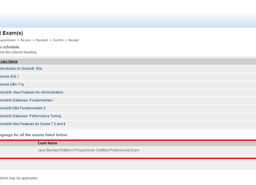Screen dimensions: 256x185
Task: Click the Receipt step in the breadcrumb
Action: [73, 40]
